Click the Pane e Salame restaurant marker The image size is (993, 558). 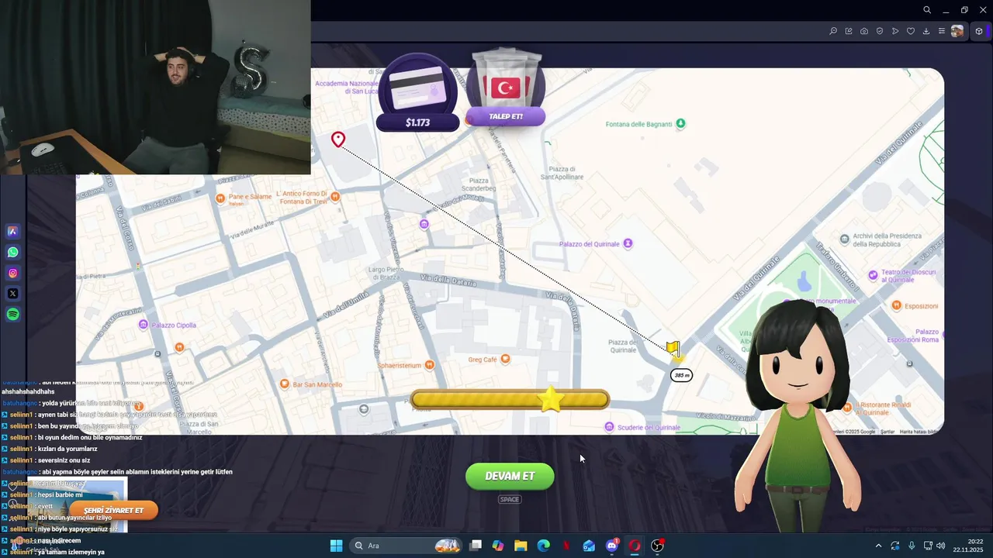tap(220, 198)
